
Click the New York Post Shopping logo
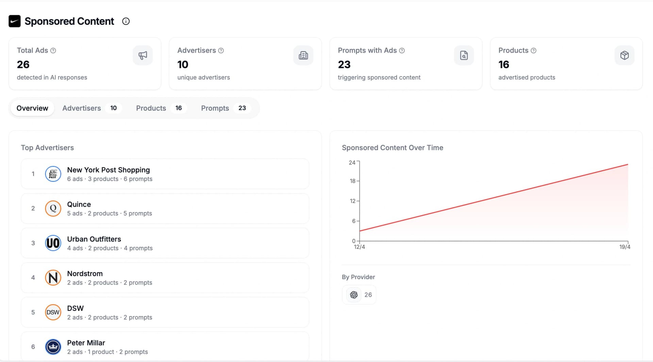pyautogui.click(x=53, y=174)
